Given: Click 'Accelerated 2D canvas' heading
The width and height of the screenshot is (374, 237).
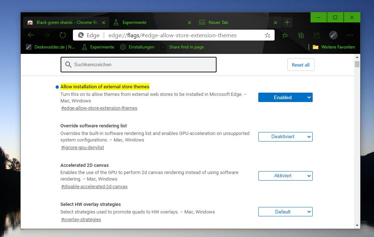Looking at the screenshot, I should (x=85, y=165).
